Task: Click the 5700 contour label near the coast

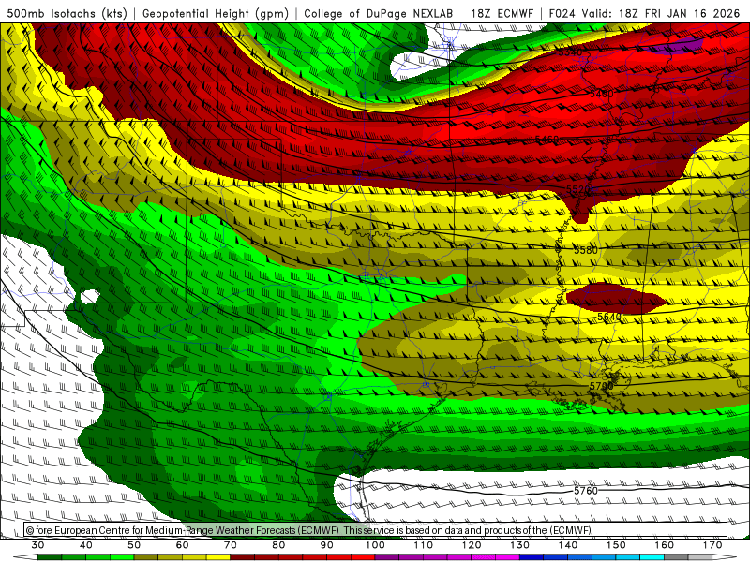Action: 601,386
